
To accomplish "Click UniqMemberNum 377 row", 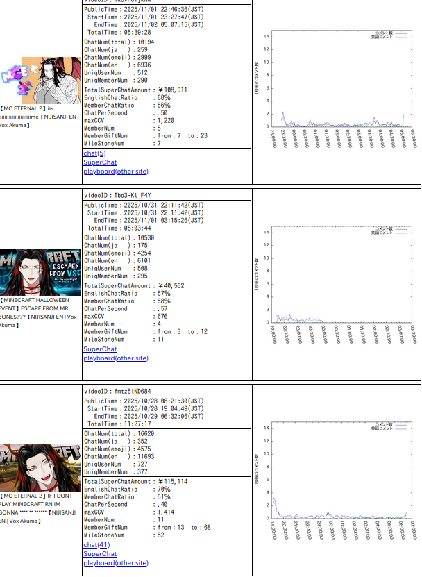I will (x=116, y=471).
